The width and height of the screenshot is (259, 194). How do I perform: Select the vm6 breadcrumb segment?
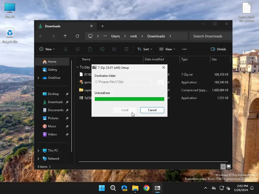click(x=134, y=36)
